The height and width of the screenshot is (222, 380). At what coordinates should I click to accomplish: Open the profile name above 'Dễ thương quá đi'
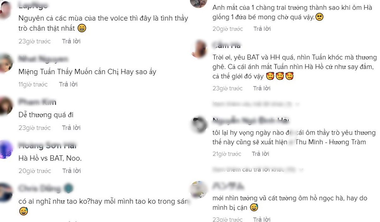pos(37,102)
